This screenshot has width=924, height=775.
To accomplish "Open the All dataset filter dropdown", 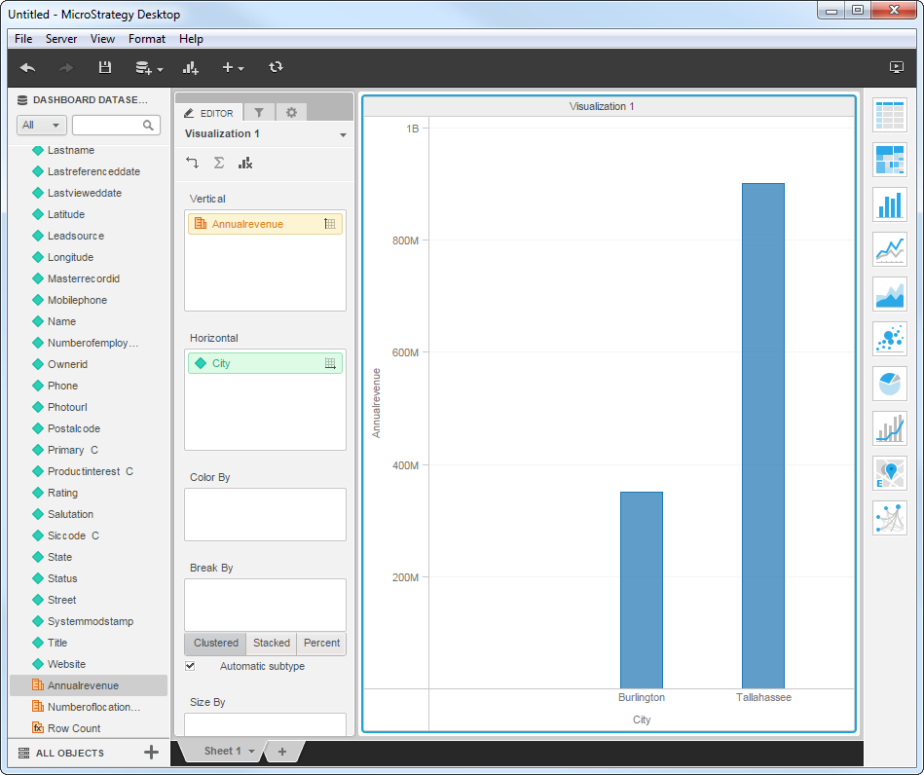I will click(x=42, y=125).
